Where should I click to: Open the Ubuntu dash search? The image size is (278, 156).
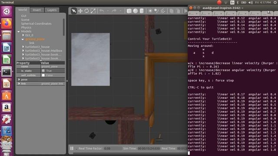click(x=7, y=12)
